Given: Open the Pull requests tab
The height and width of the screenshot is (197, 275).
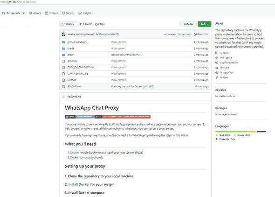Looking at the screenshot, I should [14, 13].
